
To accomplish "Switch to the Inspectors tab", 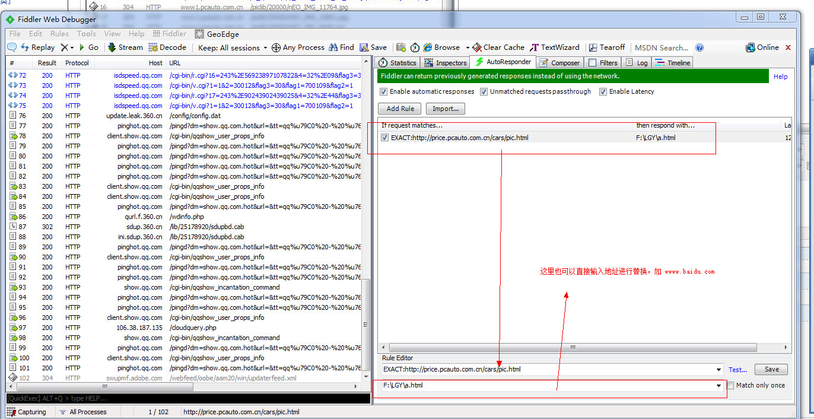I will [x=445, y=63].
